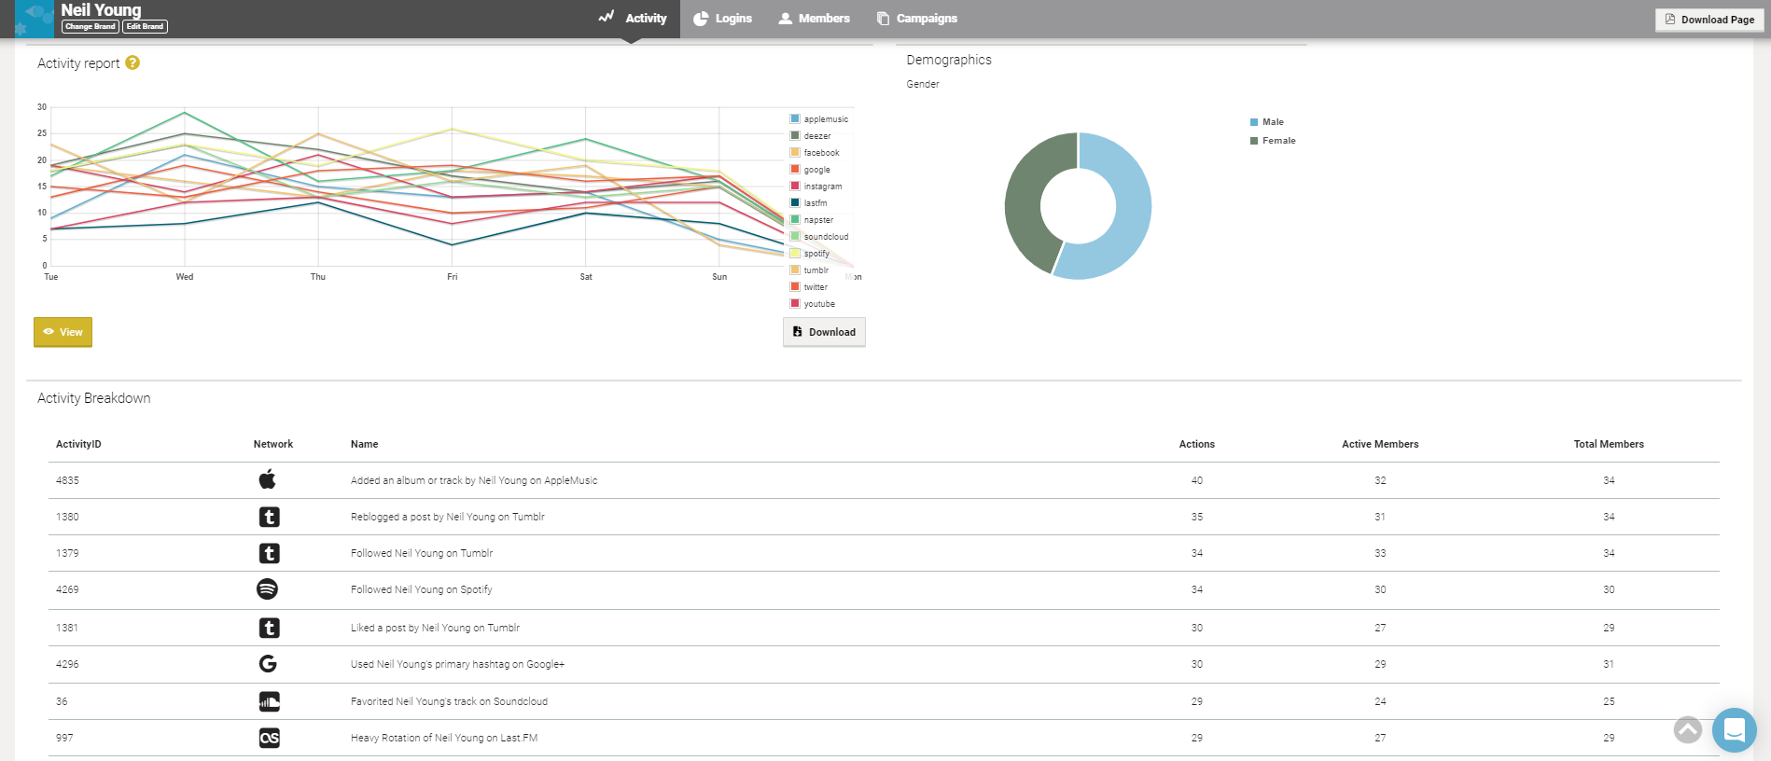
Task: Toggle napster series in chart legend
Action: (x=812, y=220)
